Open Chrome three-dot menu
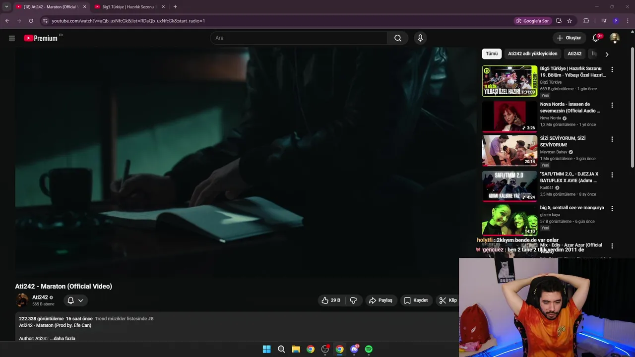The width and height of the screenshot is (635, 357). pos(628,21)
